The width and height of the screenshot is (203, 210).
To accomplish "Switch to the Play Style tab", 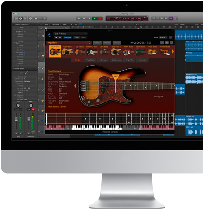I will 90,60.
